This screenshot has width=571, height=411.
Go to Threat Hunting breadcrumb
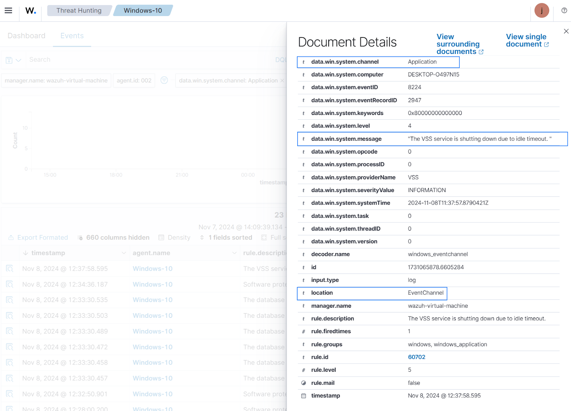point(79,10)
